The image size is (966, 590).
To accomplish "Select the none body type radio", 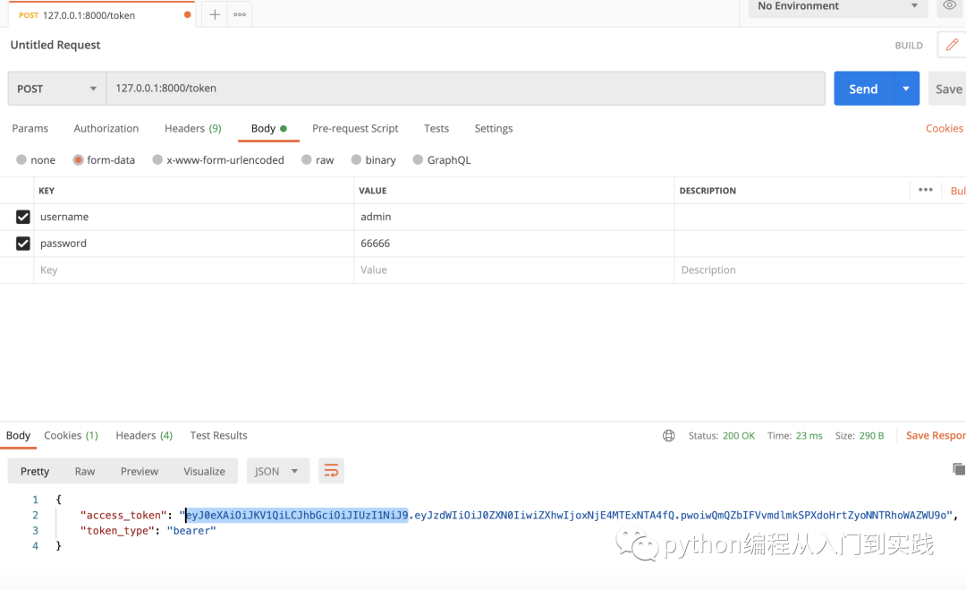I will (x=21, y=159).
